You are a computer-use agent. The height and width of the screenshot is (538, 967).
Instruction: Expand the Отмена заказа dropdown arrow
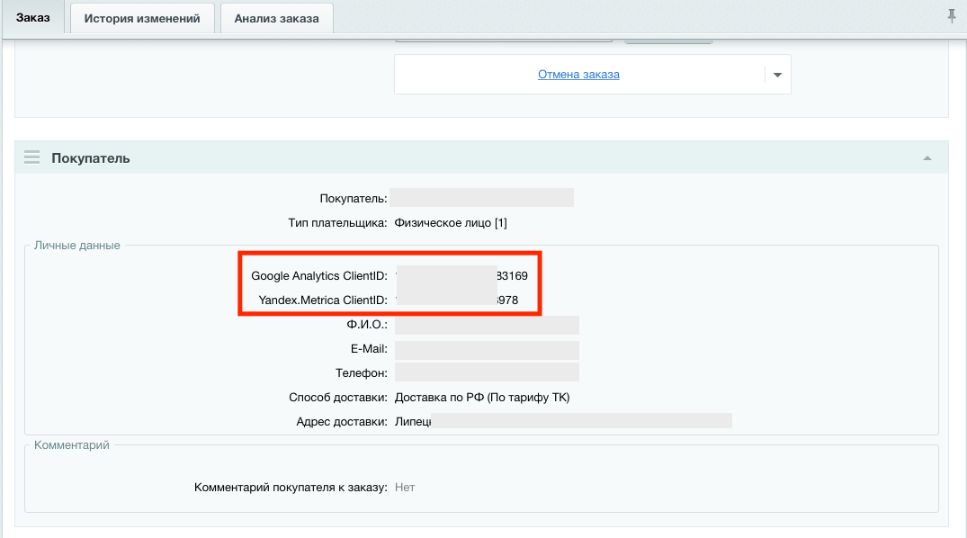click(x=777, y=75)
